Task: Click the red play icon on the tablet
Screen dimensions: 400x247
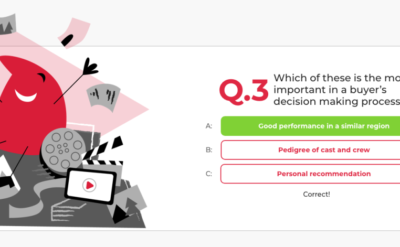Action: click(89, 185)
